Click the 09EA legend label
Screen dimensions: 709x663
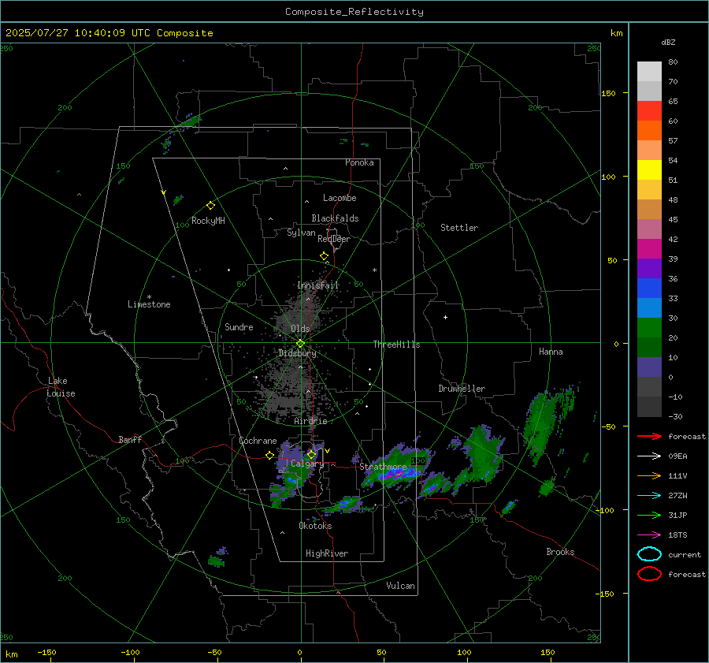(677, 456)
